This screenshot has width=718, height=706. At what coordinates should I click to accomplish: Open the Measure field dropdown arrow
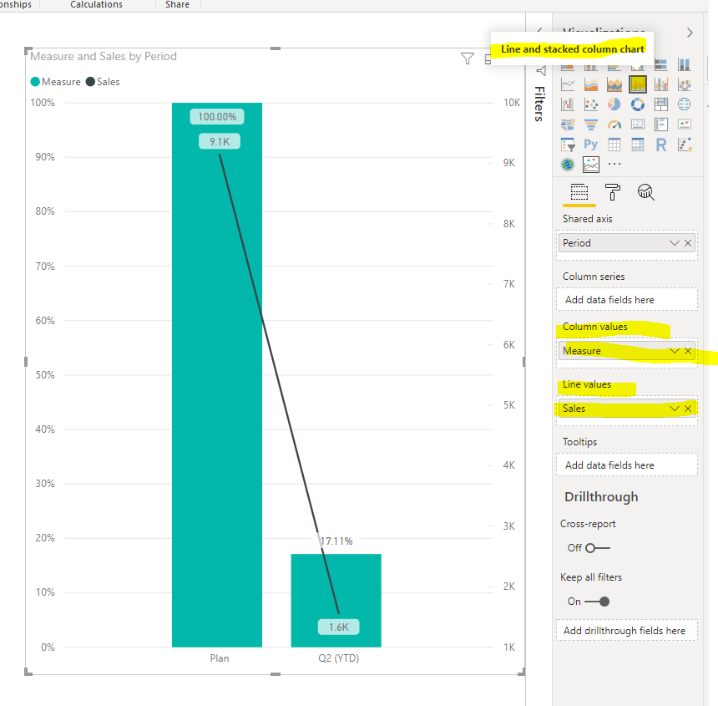(674, 351)
